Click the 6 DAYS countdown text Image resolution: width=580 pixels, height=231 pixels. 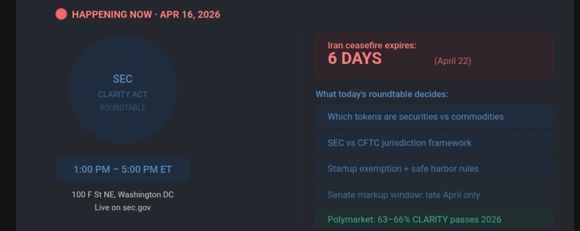pos(354,59)
